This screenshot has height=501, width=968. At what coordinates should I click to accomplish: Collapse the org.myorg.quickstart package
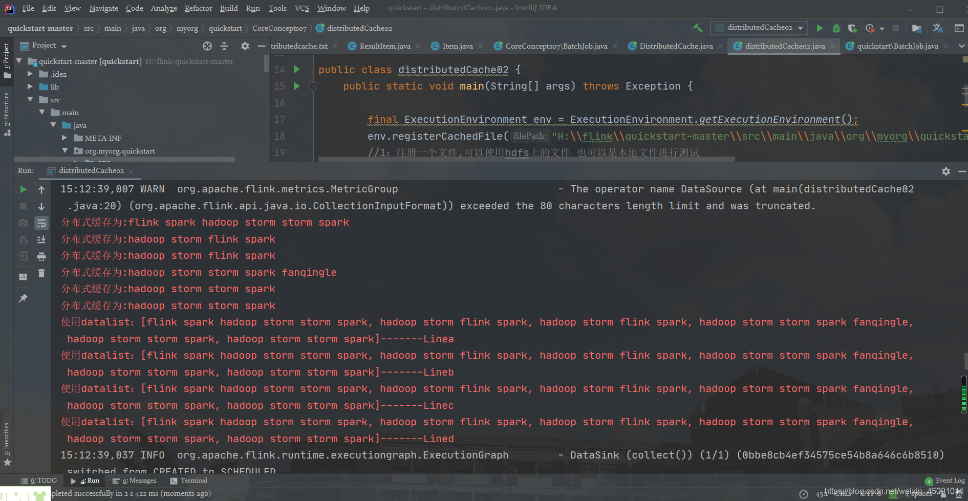[x=64, y=151]
